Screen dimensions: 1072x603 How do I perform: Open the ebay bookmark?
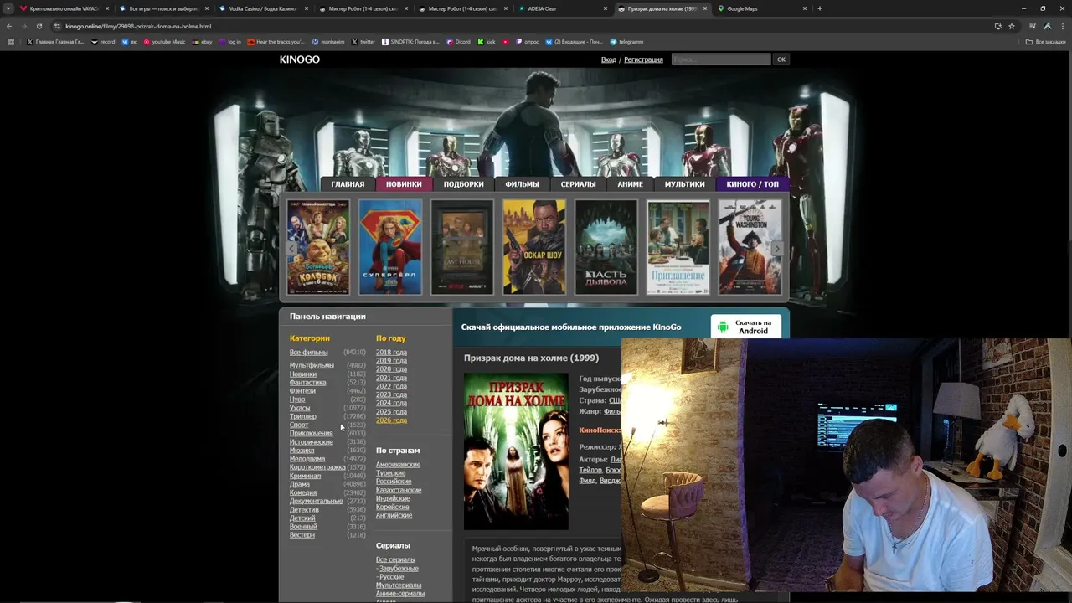[203, 42]
